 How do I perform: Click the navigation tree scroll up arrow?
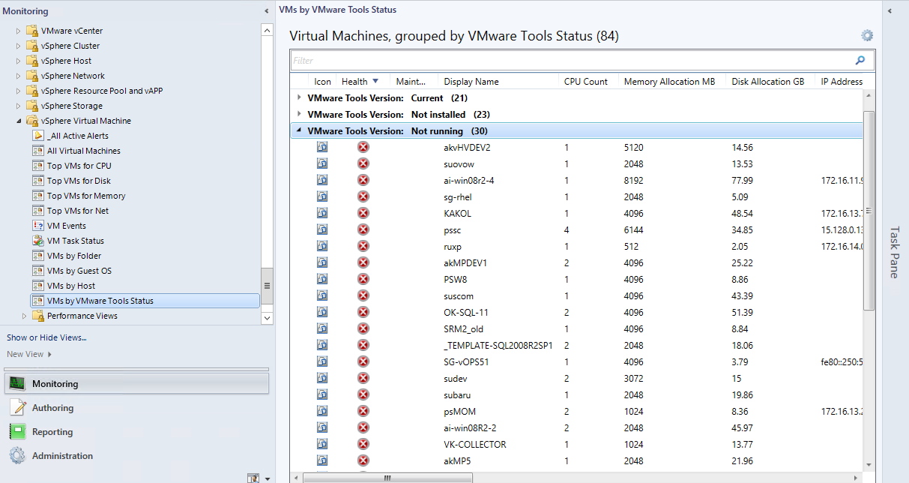(x=267, y=31)
